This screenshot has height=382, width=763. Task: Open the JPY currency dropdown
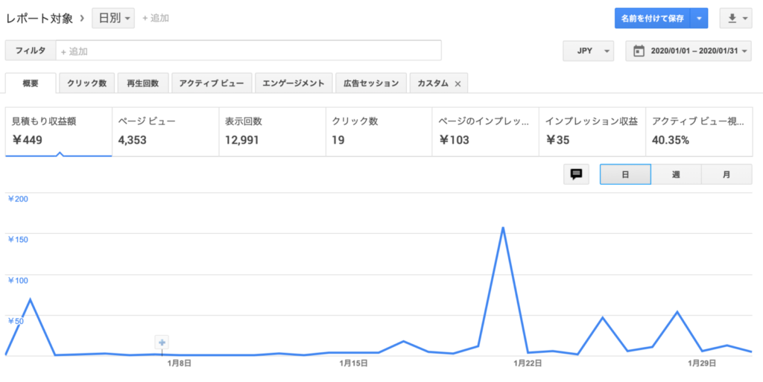click(588, 51)
